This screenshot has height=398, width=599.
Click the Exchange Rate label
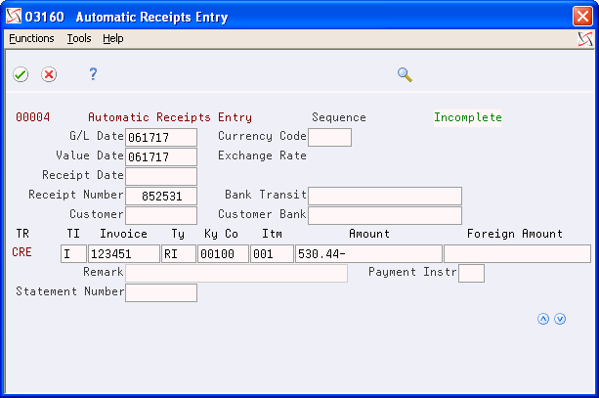click(262, 155)
